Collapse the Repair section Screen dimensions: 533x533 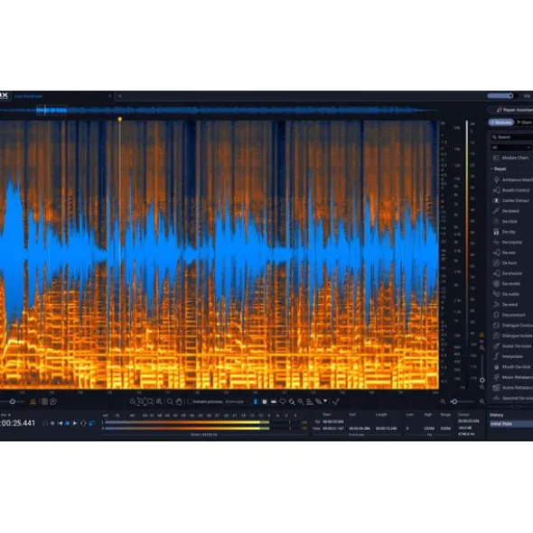499,169
